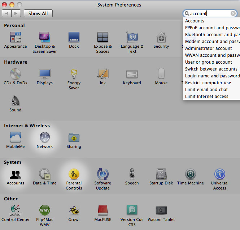Go back with the left arrow button

pos(6,13)
